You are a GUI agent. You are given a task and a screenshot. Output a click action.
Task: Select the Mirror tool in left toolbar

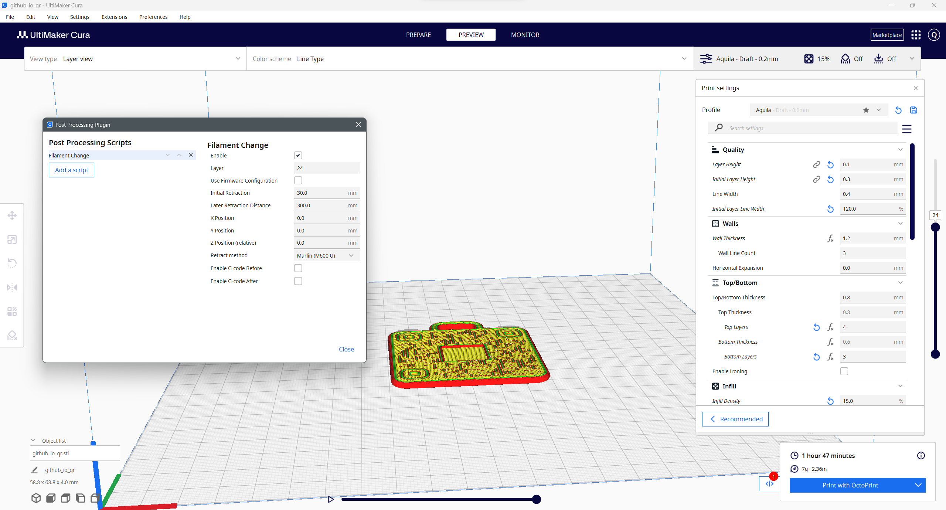point(12,287)
